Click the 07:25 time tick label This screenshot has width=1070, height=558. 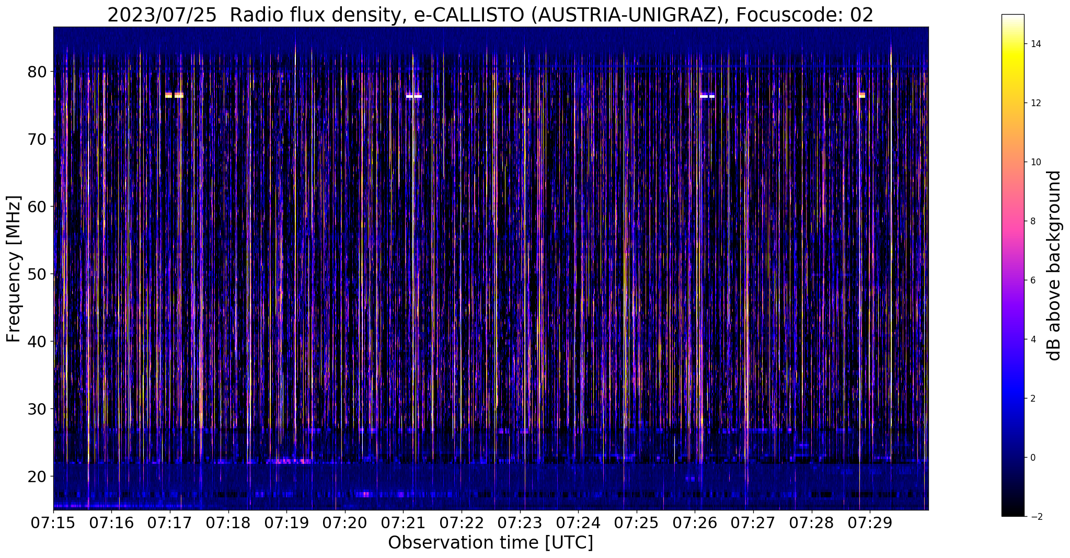tap(637, 523)
